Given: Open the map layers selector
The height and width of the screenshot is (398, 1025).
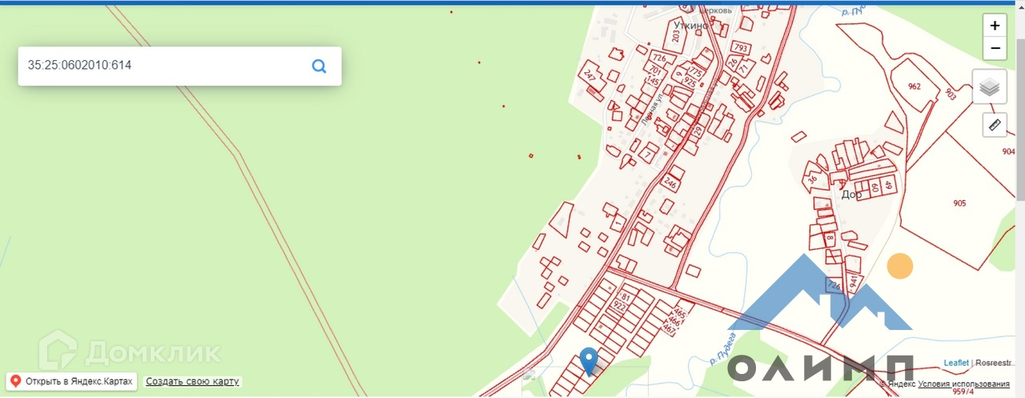Looking at the screenshot, I should [x=990, y=86].
